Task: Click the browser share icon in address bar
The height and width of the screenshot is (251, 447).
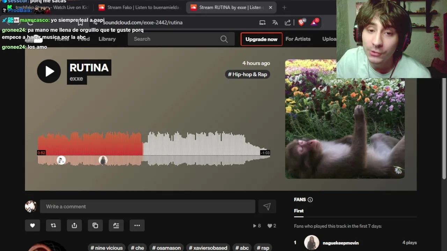Action: coord(288,22)
